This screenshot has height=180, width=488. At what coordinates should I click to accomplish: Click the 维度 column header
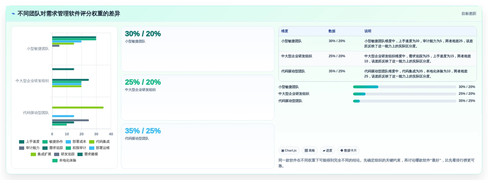click(285, 31)
